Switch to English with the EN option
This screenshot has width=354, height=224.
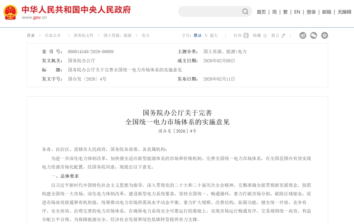(x=296, y=11)
